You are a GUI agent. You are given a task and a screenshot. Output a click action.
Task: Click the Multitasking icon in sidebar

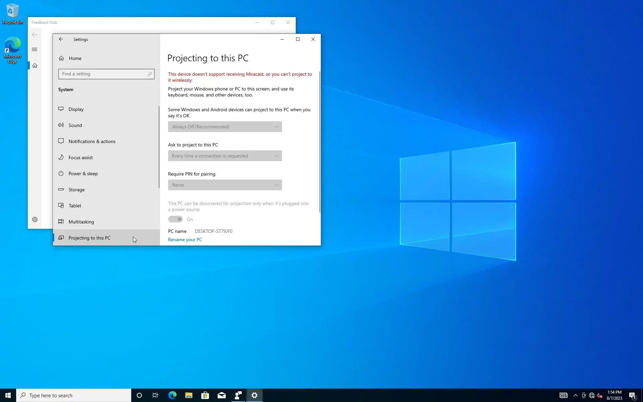(61, 221)
